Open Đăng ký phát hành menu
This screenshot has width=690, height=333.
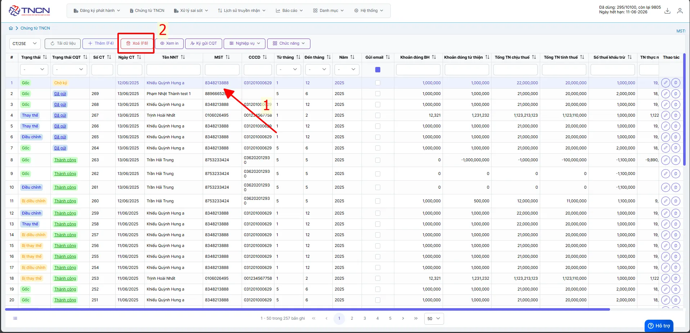97,11
